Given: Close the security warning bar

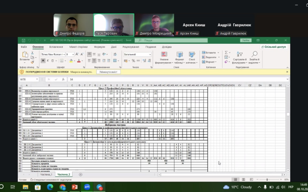Looking at the screenshot, I should pos(298,72).
